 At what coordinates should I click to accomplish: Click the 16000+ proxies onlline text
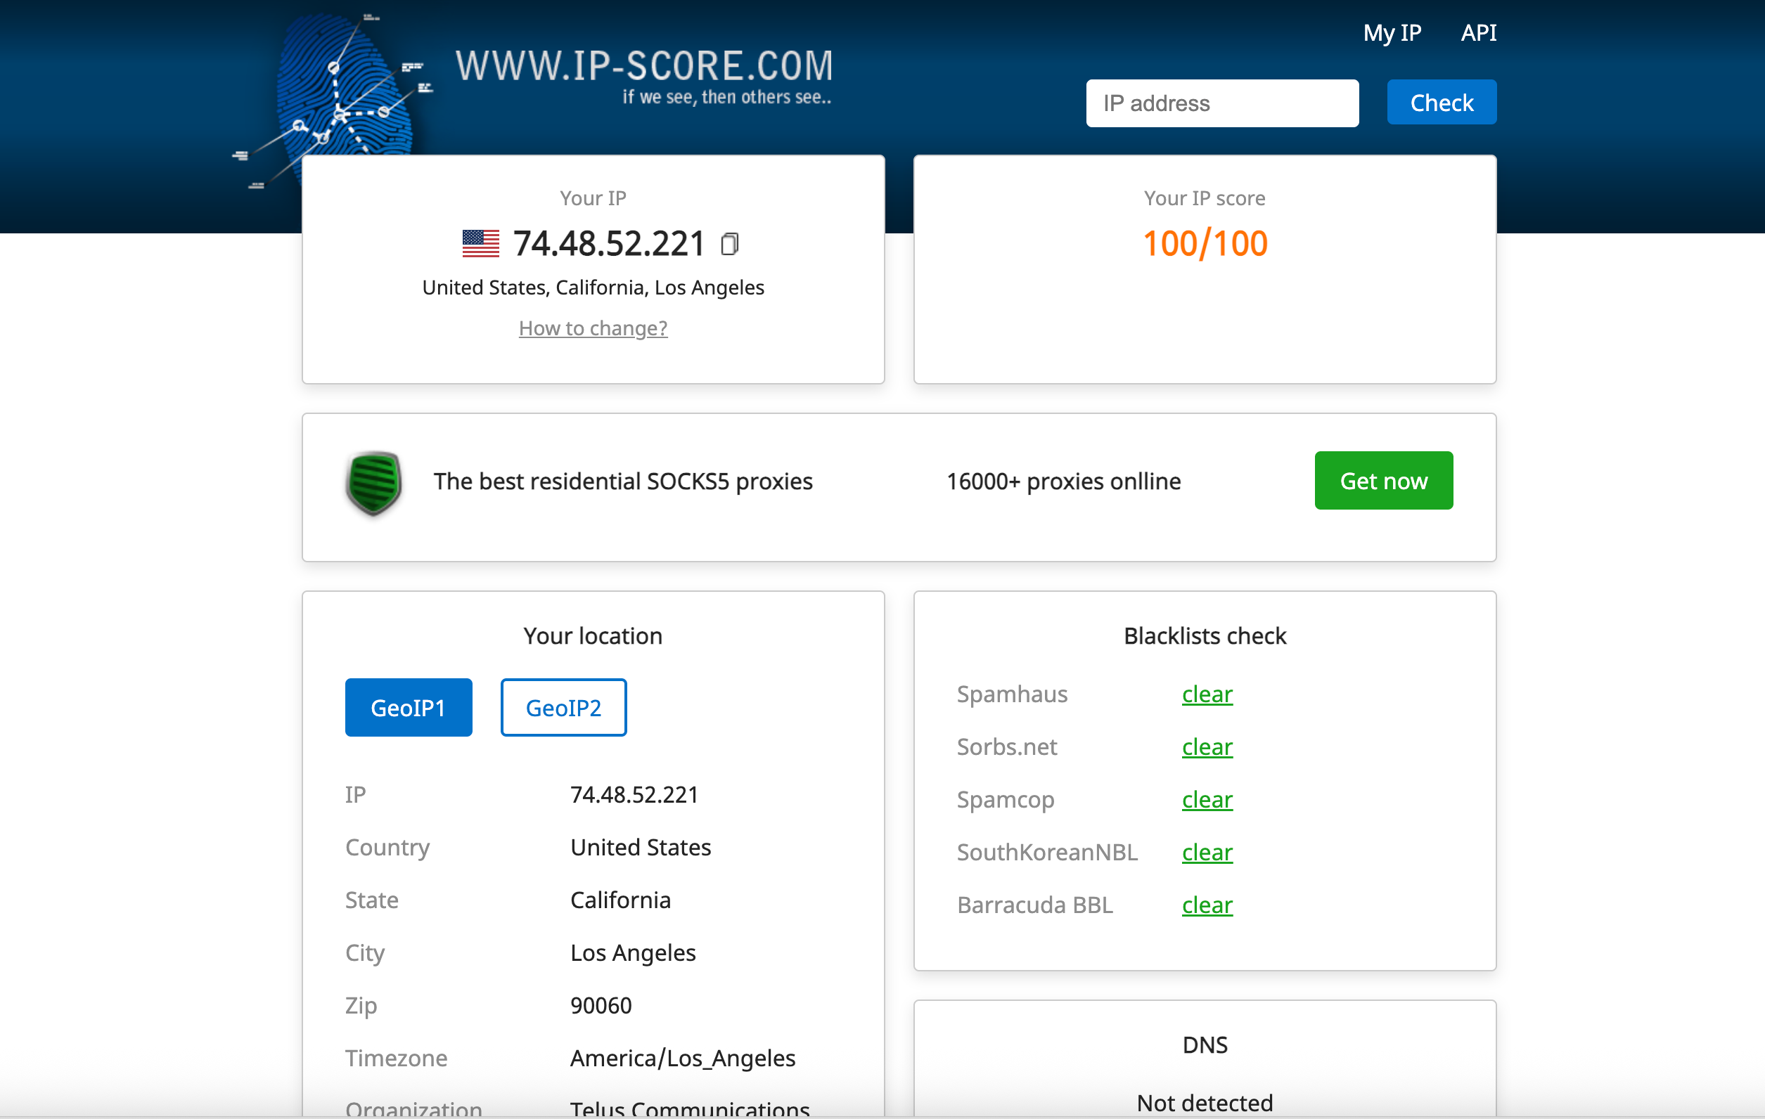pos(1063,481)
